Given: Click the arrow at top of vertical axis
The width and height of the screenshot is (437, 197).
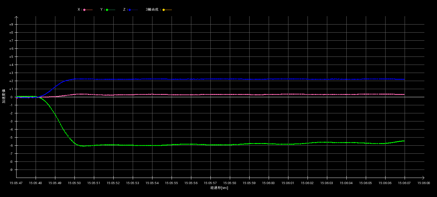Looking at the screenshot, I should (x=16, y=18).
